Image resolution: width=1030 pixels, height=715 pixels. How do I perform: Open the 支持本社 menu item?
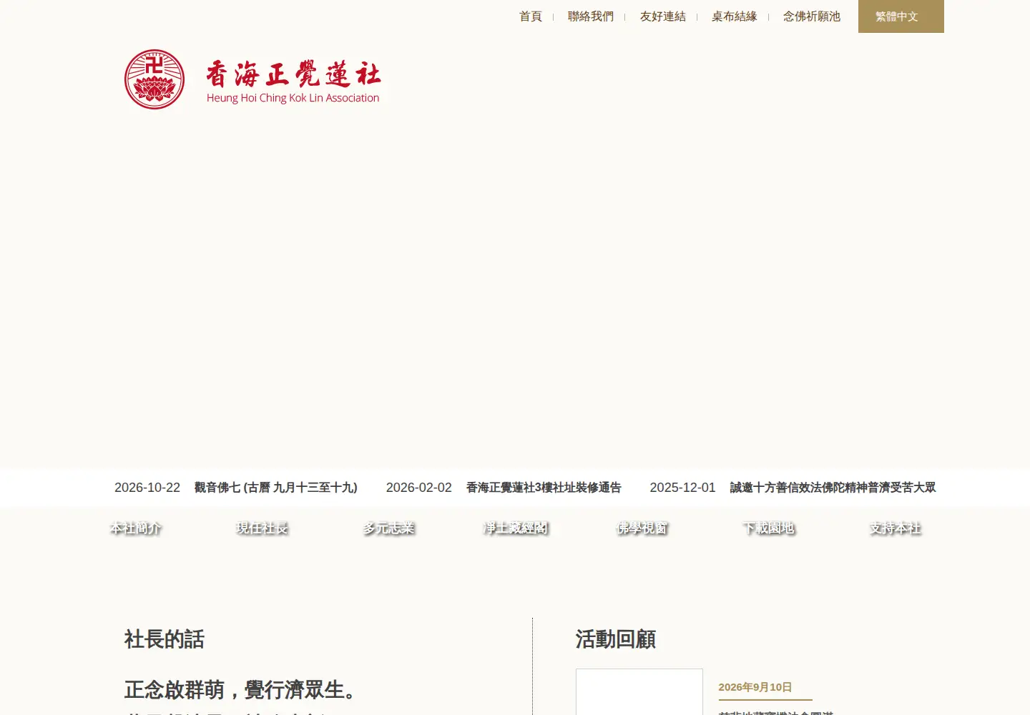pos(895,528)
